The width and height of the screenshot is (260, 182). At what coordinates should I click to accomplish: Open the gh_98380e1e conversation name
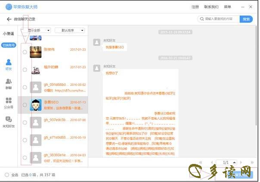[56, 155]
